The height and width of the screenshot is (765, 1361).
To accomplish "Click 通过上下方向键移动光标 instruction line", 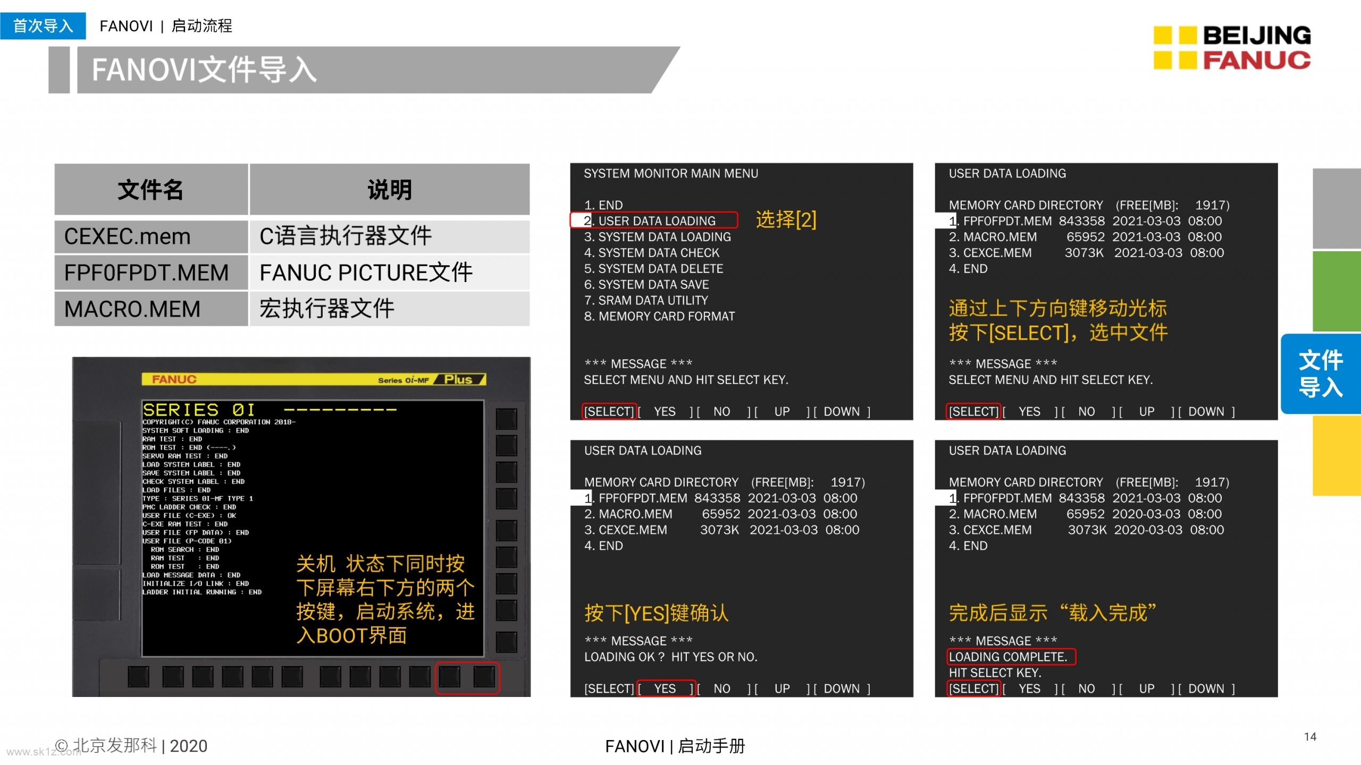I will coord(1057,308).
